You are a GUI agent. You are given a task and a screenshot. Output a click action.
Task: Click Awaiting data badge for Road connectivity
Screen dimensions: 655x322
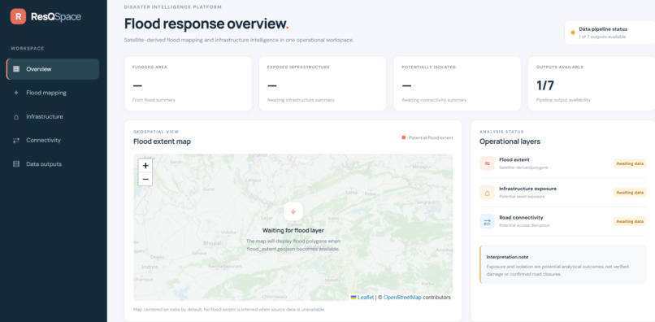coord(630,221)
